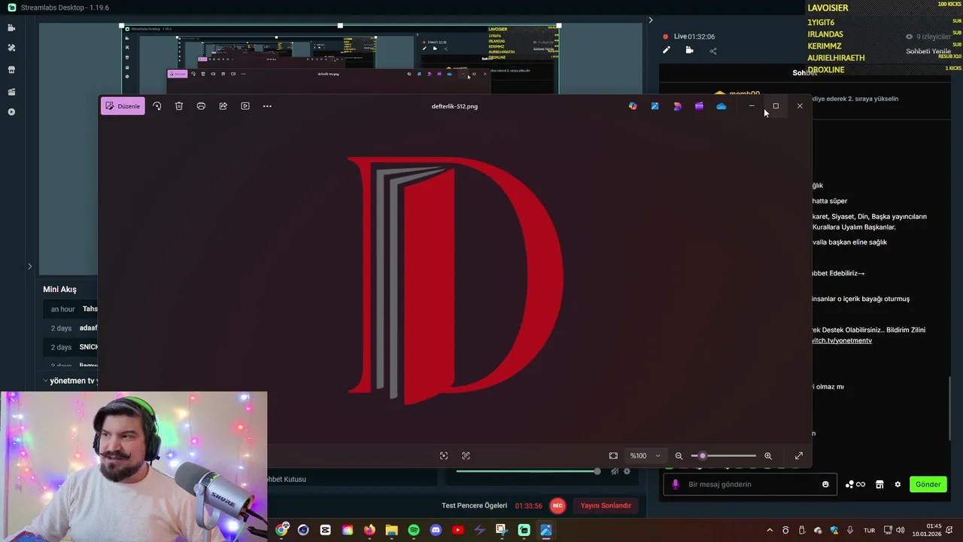Click Yayını Sonlandır to end stream
The width and height of the screenshot is (963, 542).
(x=606, y=506)
